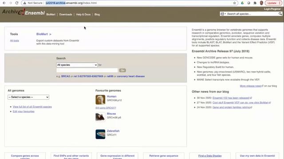Open the Help & Docs menu item

[x=83, y=15]
